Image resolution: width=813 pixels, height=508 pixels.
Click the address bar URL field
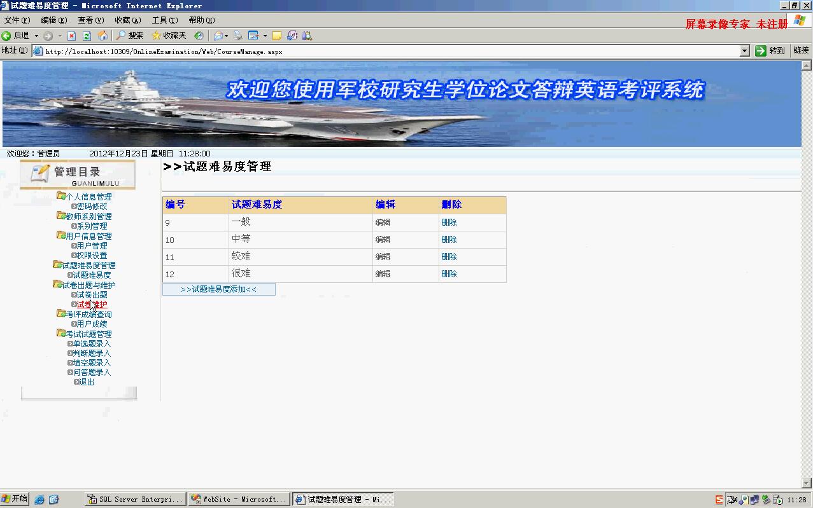[x=385, y=51]
